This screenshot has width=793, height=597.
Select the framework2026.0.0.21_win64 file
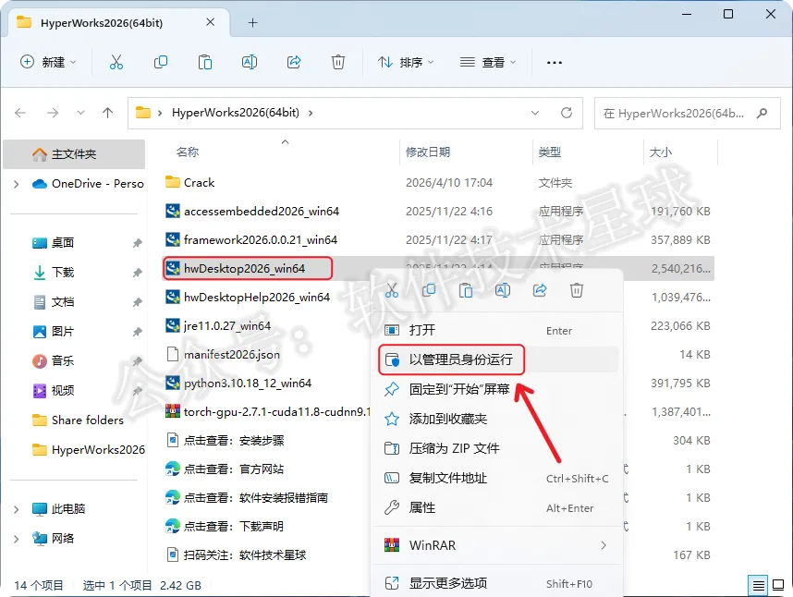tap(261, 239)
